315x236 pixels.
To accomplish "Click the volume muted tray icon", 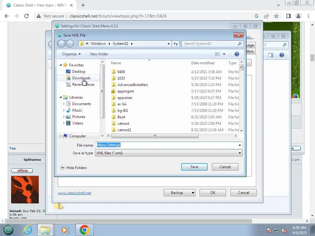I will click(x=284, y=230).
